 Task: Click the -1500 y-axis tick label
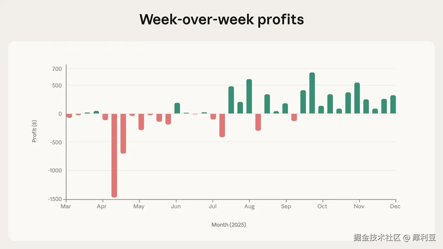click(x=55, y=199)
